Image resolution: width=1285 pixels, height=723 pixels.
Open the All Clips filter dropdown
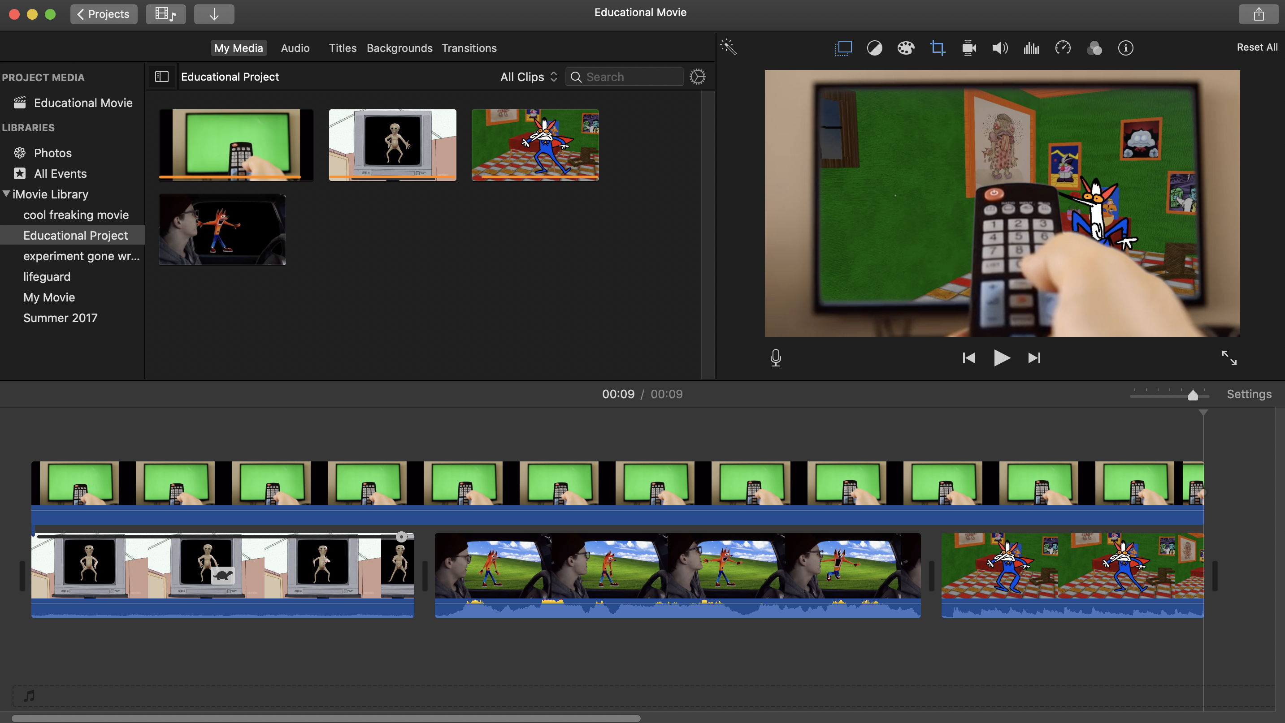click(528, 77)
